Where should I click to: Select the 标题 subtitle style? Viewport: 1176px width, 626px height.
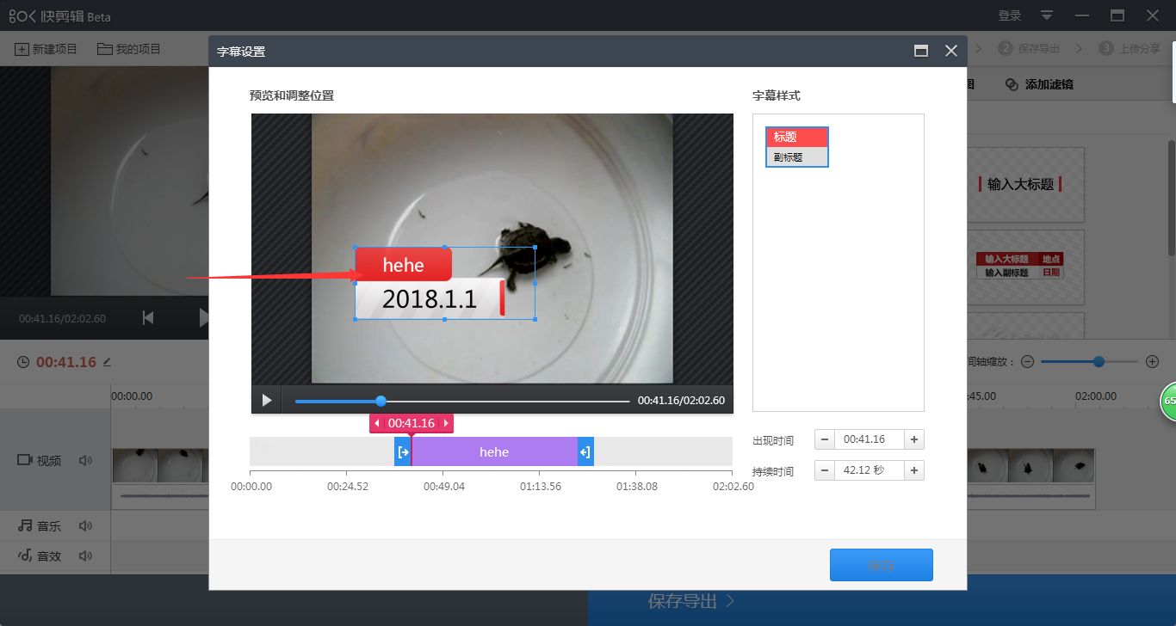(796, 138)
